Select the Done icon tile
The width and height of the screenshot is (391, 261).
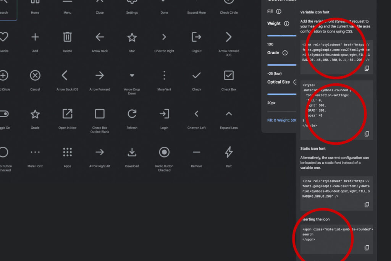pyautogui.click(x=164, y=7)
